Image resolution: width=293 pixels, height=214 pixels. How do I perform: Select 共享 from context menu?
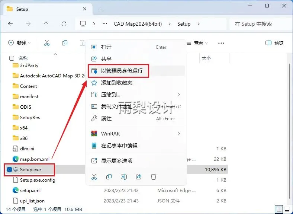click(136, 59)
